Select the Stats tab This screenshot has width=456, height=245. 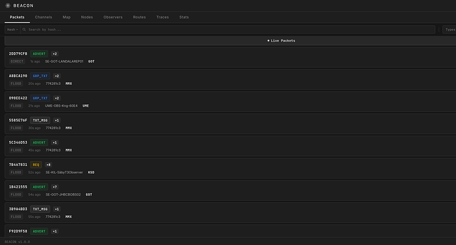184,17
